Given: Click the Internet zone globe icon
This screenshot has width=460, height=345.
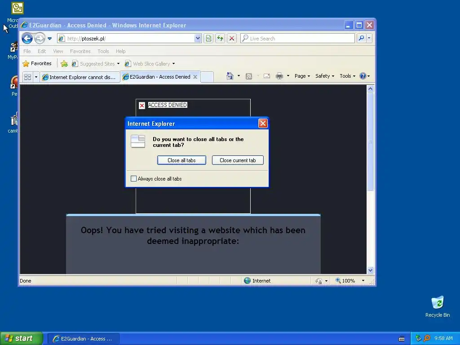Looking at the screenshot, I should [248, 281].
